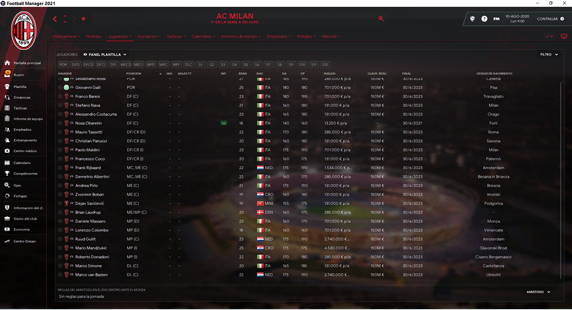Click the AC Milan club crest
The height and width of the screenshot is (310, 572).
point(24,30)
